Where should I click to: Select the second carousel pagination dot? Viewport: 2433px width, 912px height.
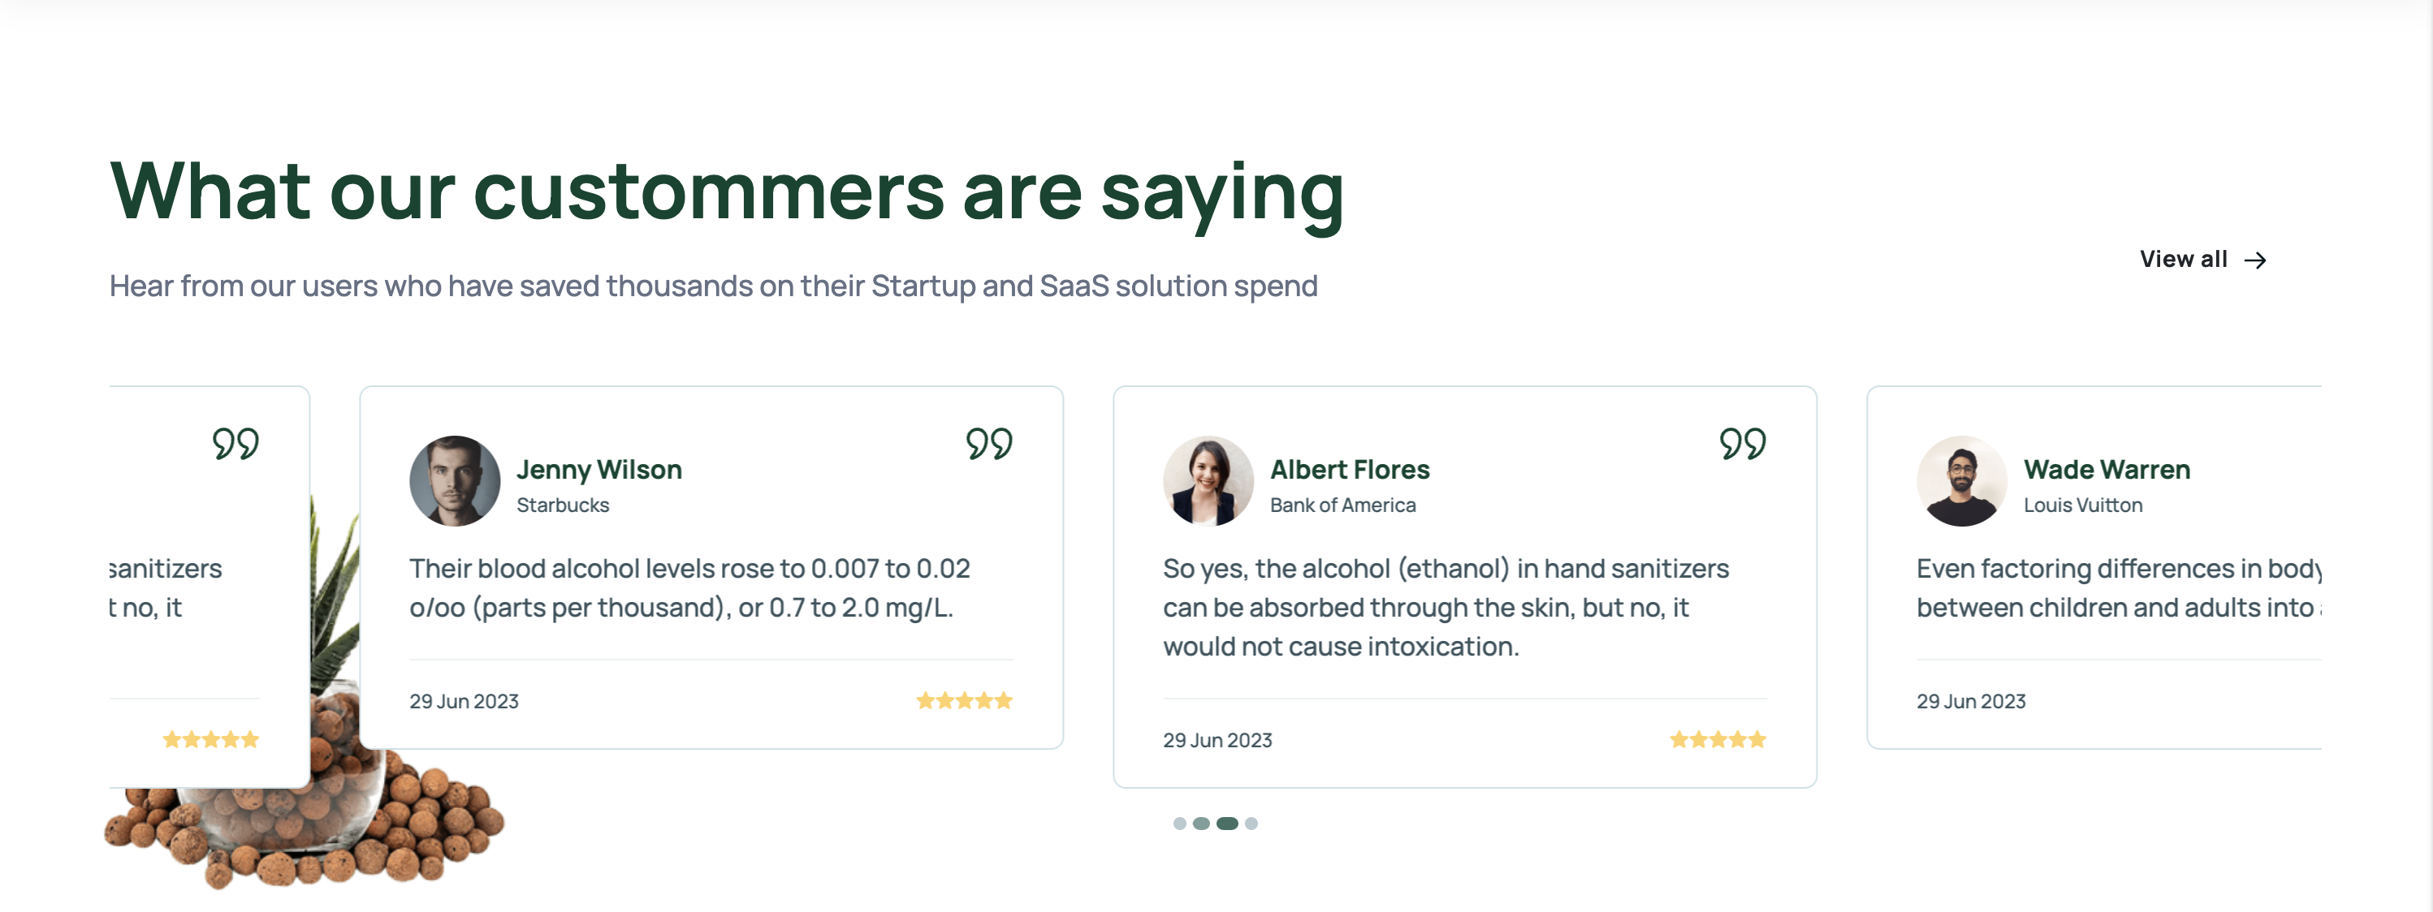tap(1201, 824)
